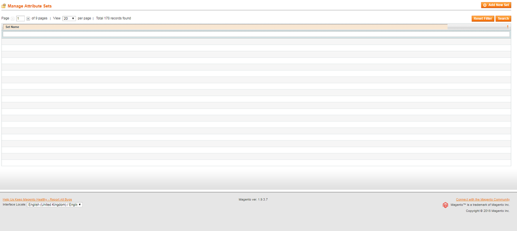Click the page number input box
This screenshot has width=517, height=231.
coord(20,18)
